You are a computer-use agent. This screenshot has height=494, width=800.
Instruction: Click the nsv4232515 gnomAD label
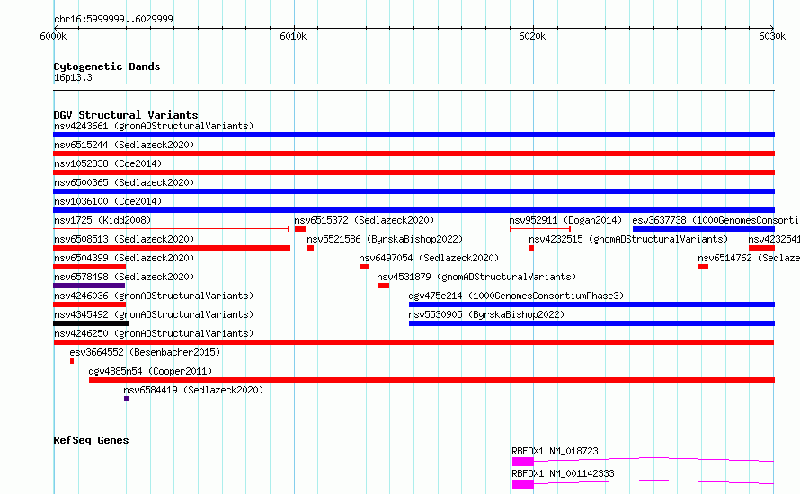pyautogui.click(x=628, y=239)
